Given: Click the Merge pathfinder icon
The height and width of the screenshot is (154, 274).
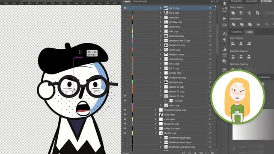Looking at the screenshot, I should pos(250,24).
